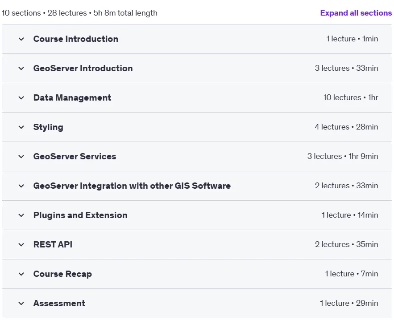Open the Plugins and Extension title
This screenshot has width=394, height=320.
click(x=80, y=215)
